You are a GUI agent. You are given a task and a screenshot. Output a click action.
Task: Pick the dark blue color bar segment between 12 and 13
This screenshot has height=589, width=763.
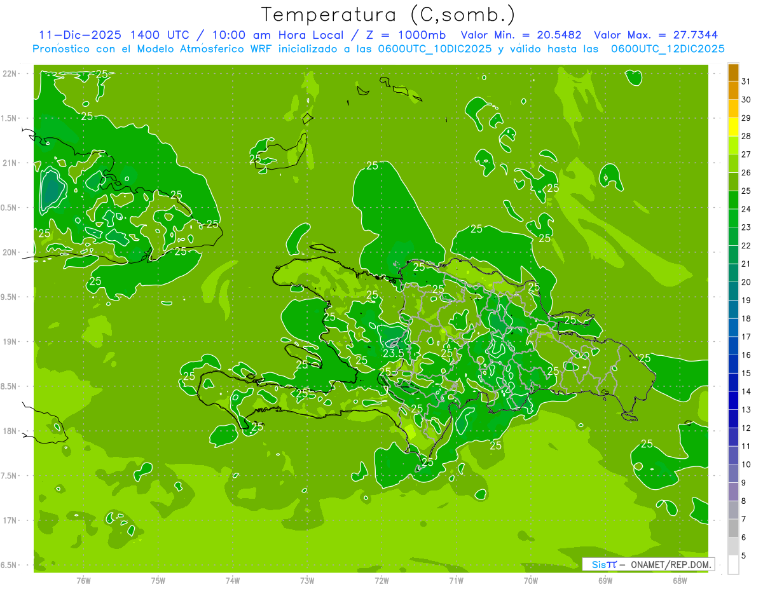click(x=733, y=419)
